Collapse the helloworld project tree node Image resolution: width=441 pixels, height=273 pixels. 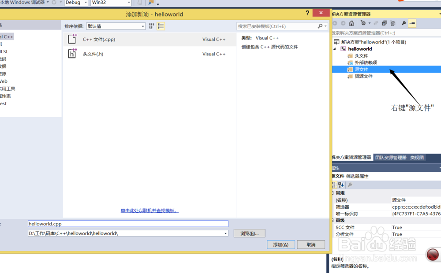point(334,49)
